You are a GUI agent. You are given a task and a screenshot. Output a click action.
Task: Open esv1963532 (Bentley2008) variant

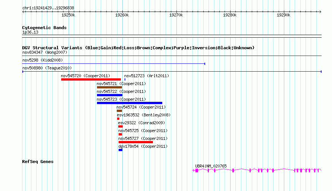[144, 115]
